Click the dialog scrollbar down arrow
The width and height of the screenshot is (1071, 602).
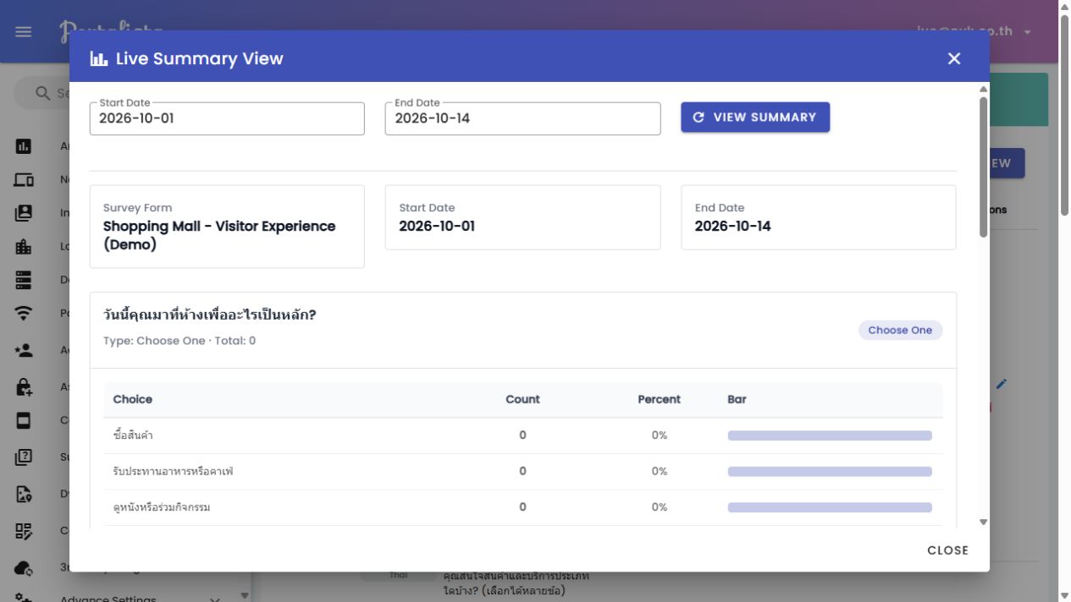click(x=983, y=523)
